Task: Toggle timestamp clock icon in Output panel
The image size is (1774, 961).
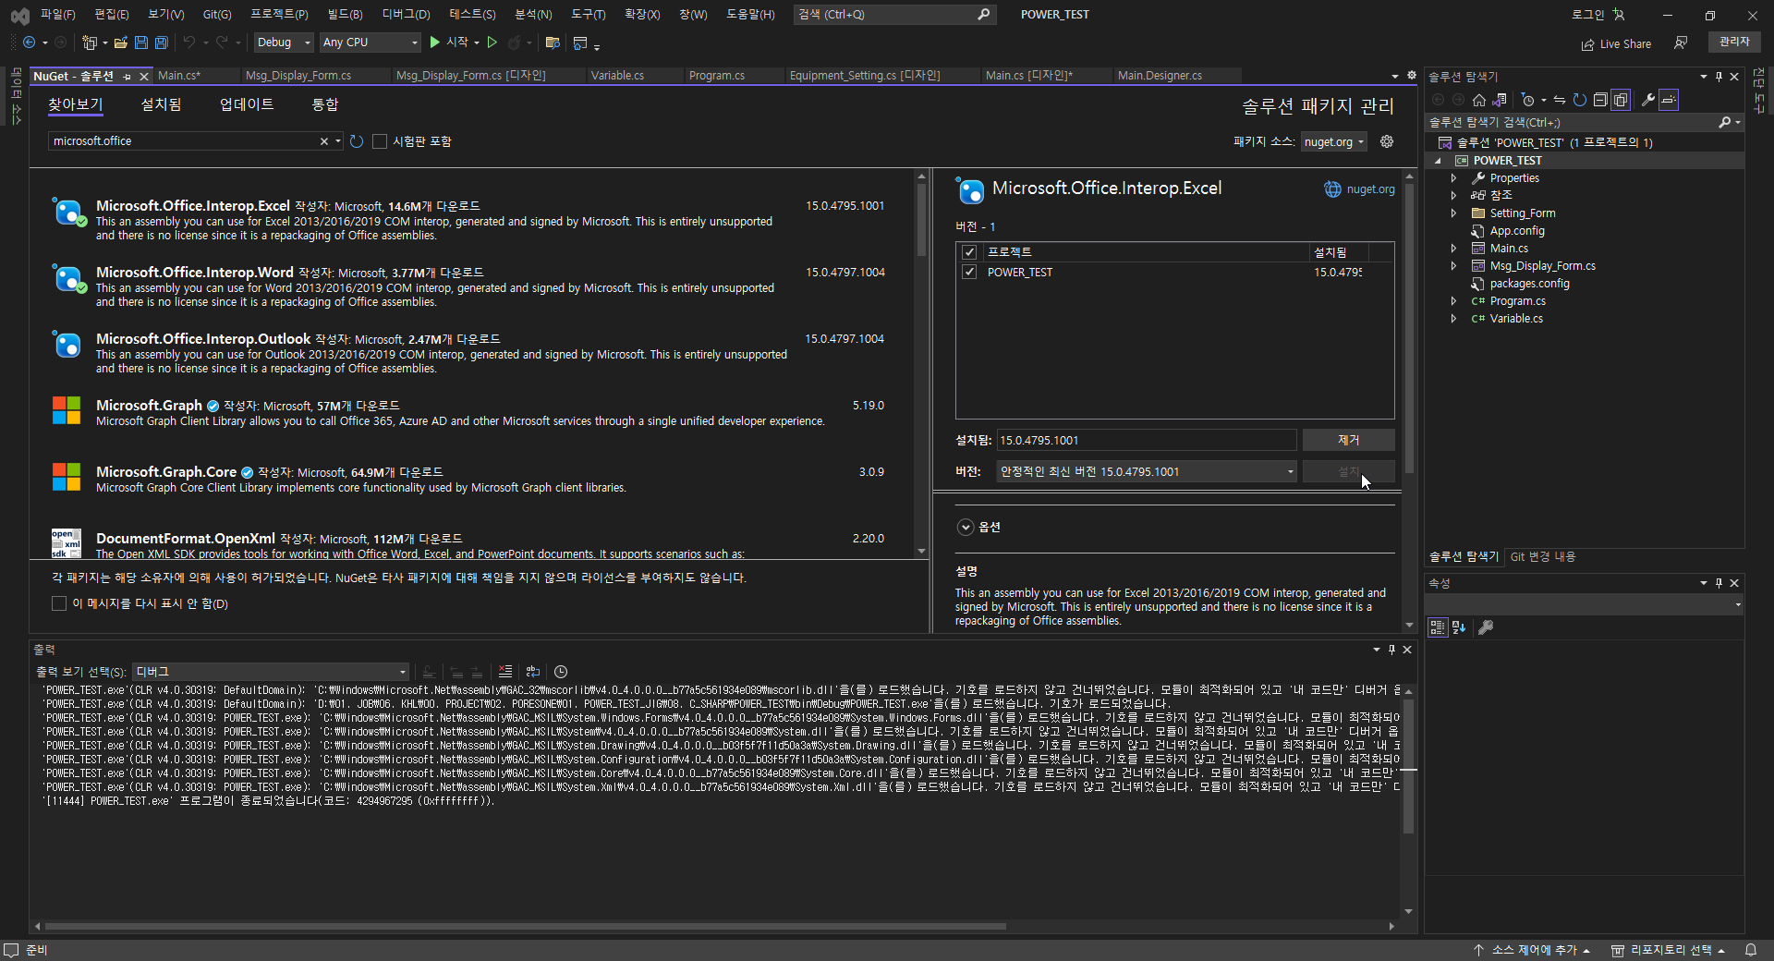Action: tap(561, 672)
